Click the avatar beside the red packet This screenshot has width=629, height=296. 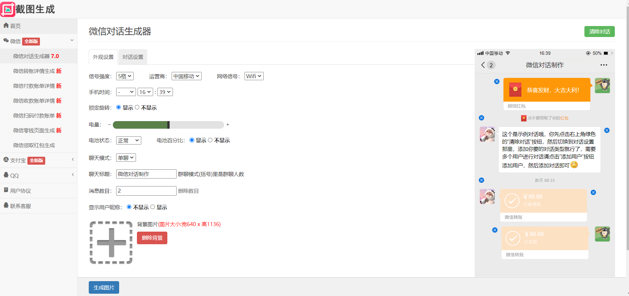pyautogui.click(x=602, y=86)
